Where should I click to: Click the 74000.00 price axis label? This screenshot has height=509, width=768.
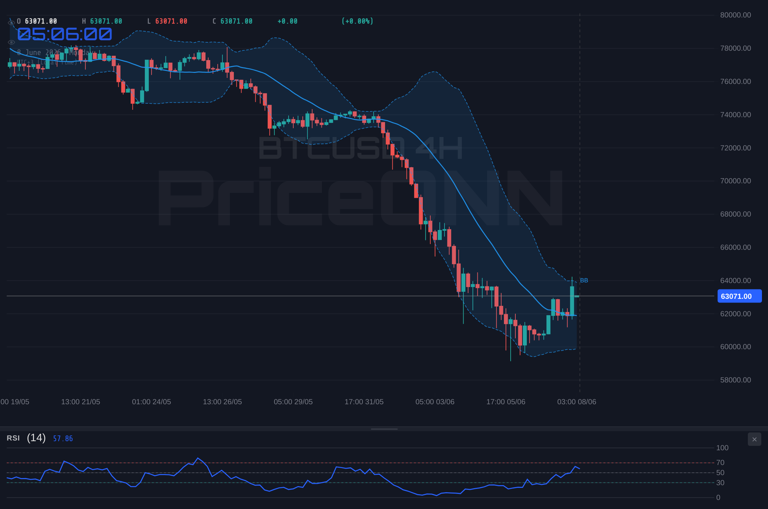point(735,115)
